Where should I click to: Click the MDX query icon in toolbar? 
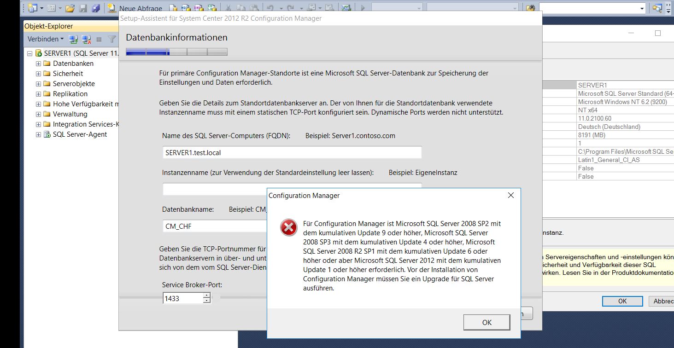[186, 8]
